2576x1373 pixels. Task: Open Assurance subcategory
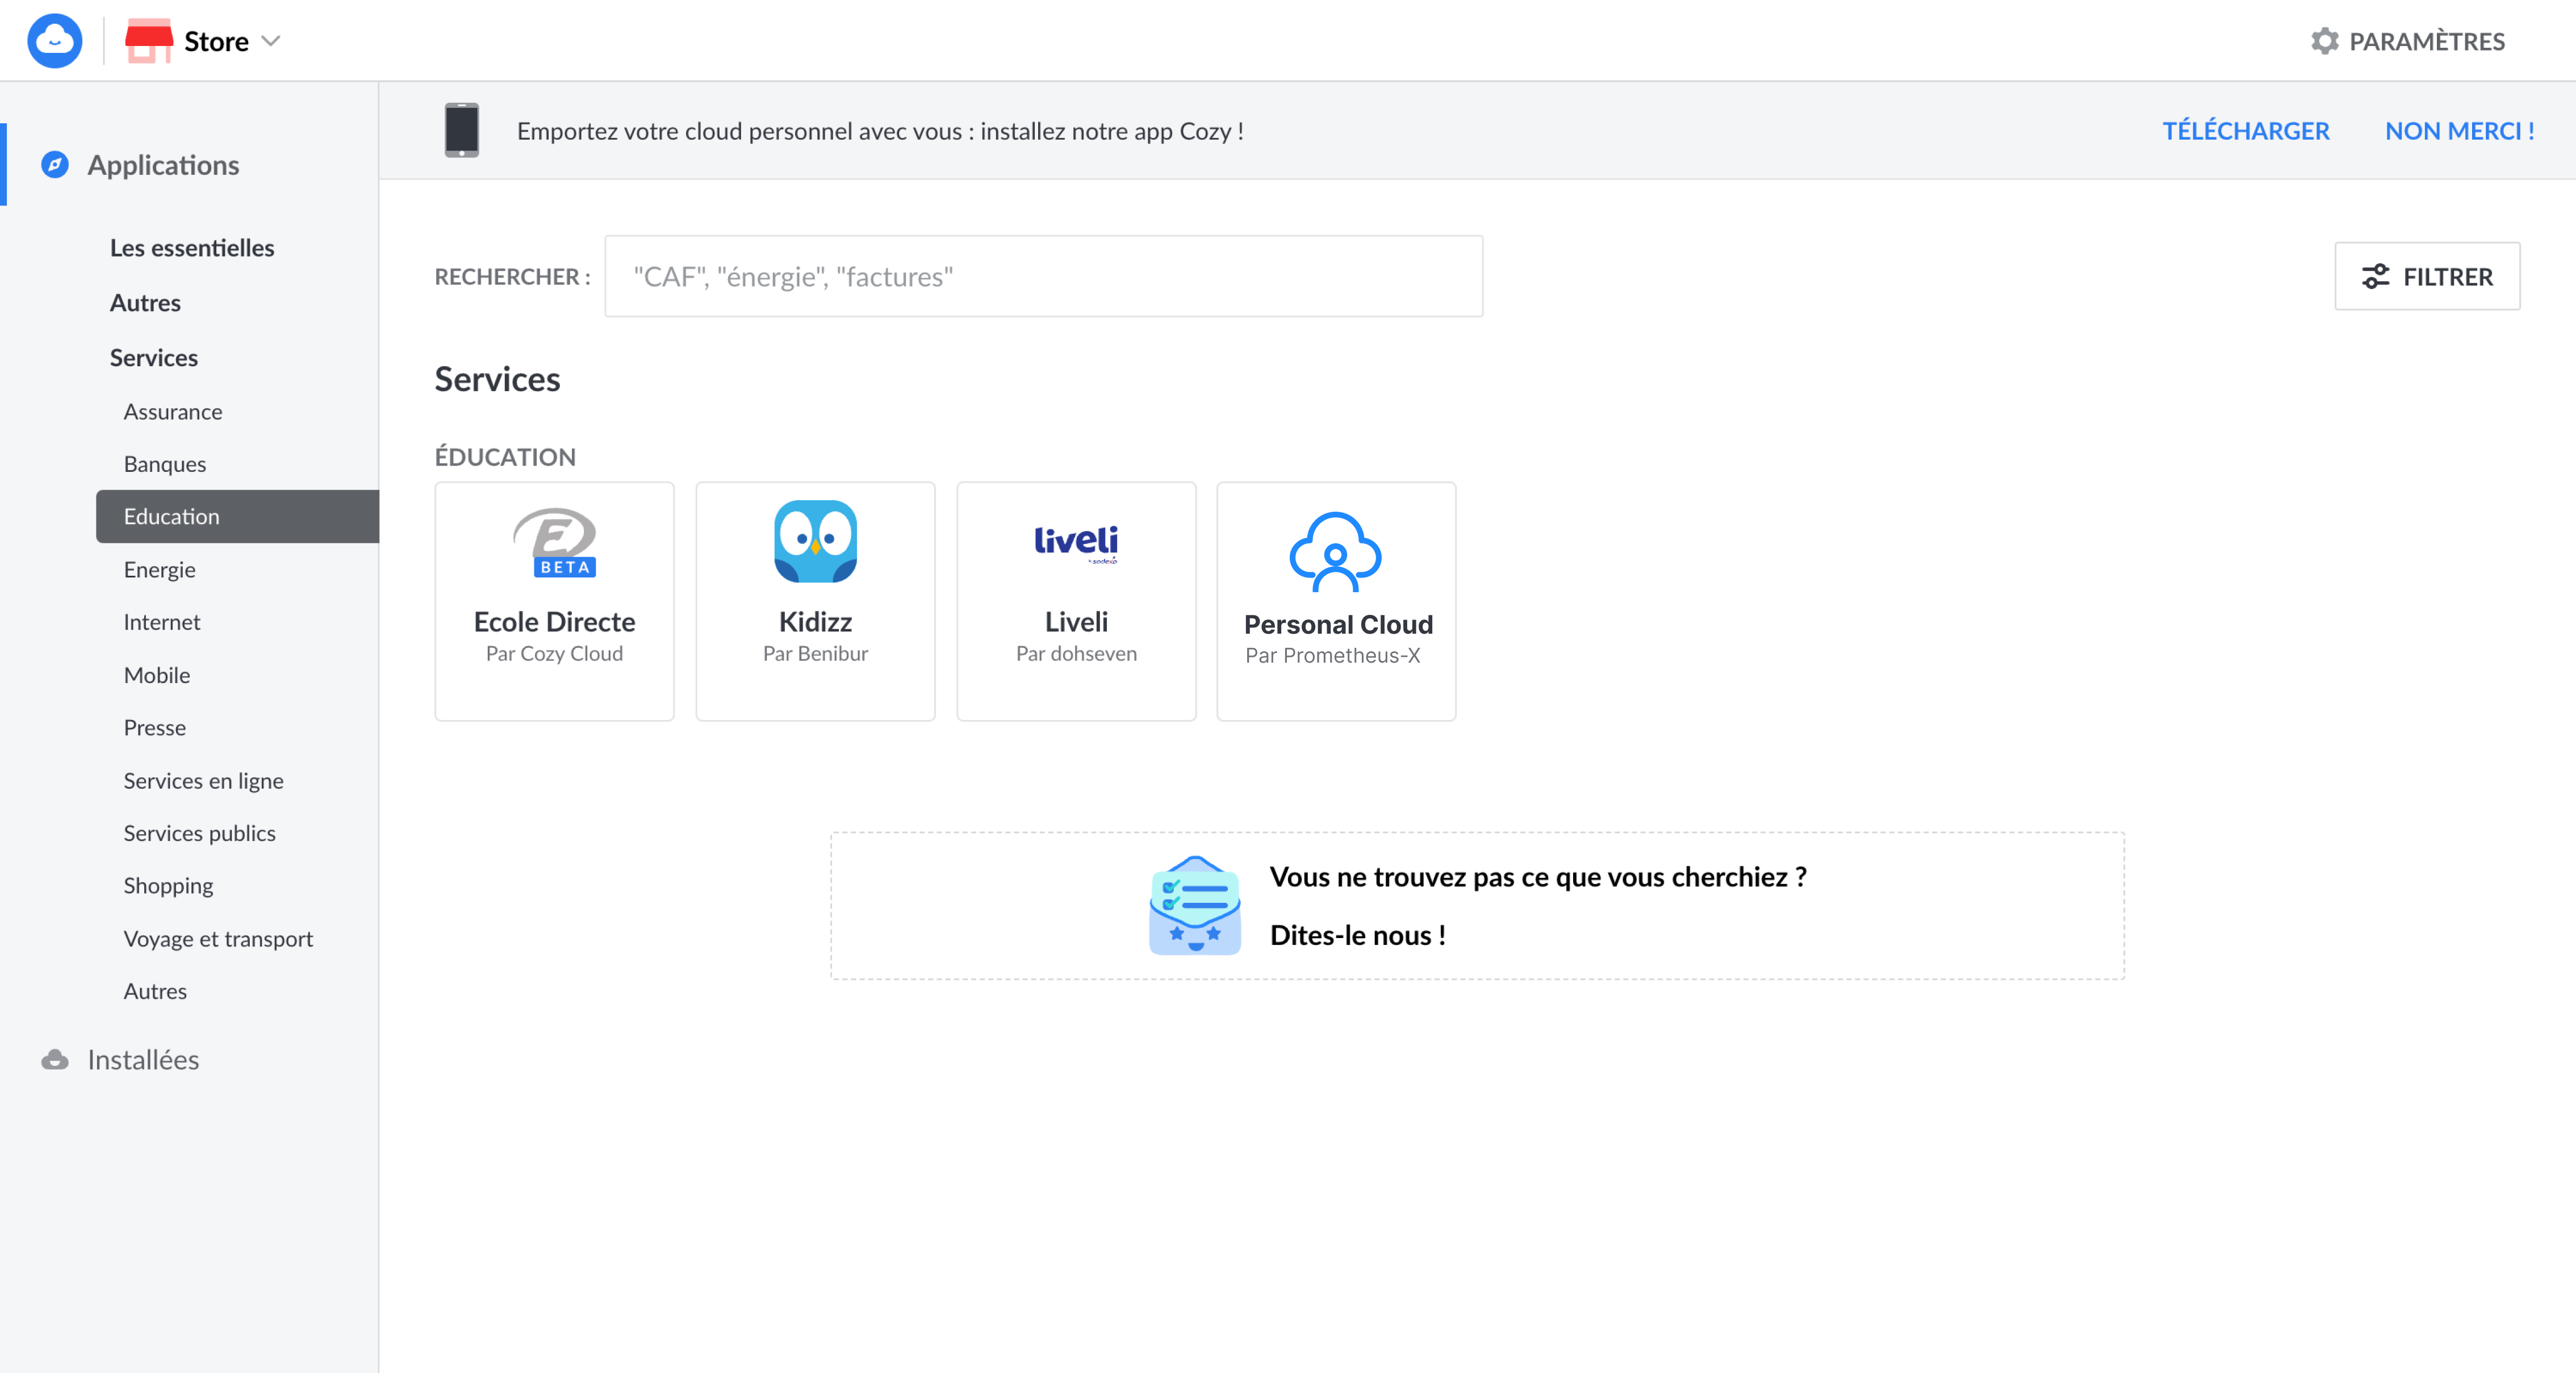pos(173,411)
